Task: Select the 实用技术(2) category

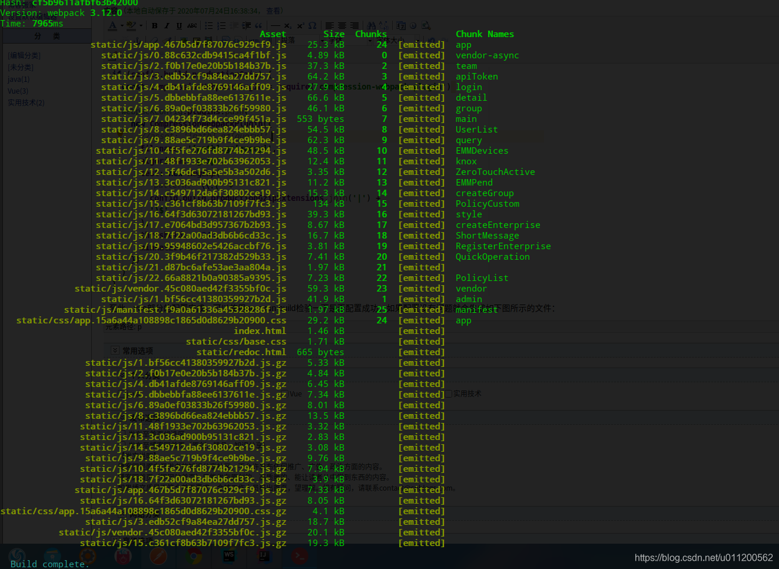Action: coord(26,102)
